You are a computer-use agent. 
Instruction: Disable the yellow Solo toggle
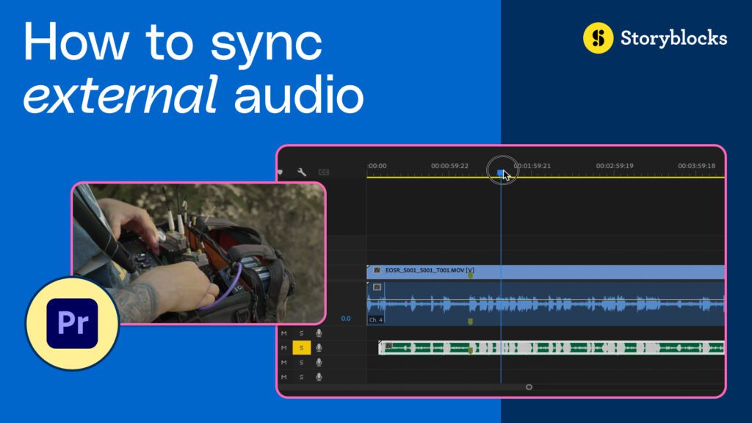pos(303,346)
